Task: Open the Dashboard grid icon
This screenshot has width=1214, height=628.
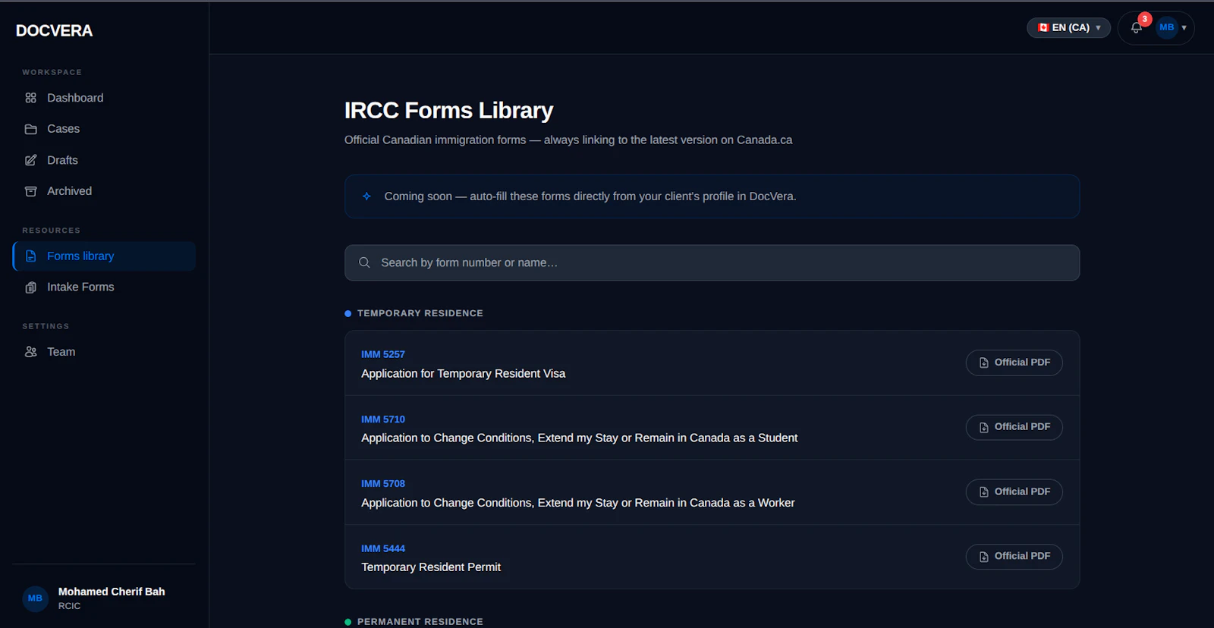Action: [x=30, y=98]
